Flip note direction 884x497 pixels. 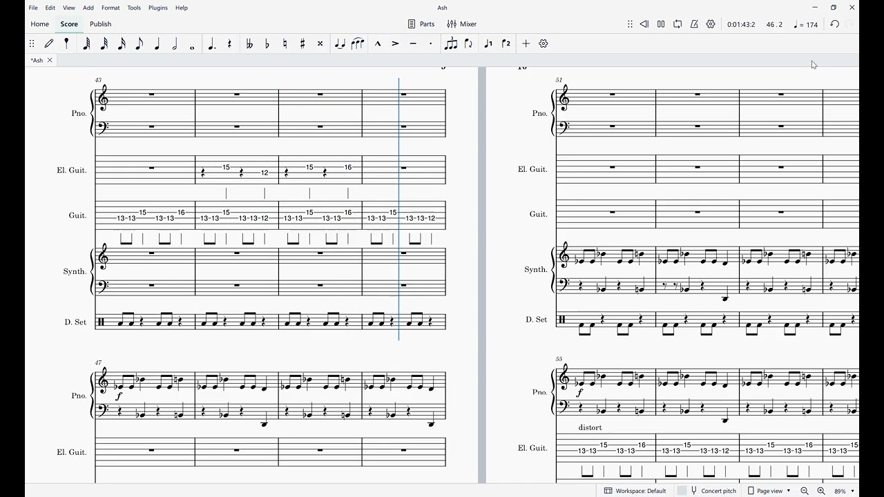(468, 43)
